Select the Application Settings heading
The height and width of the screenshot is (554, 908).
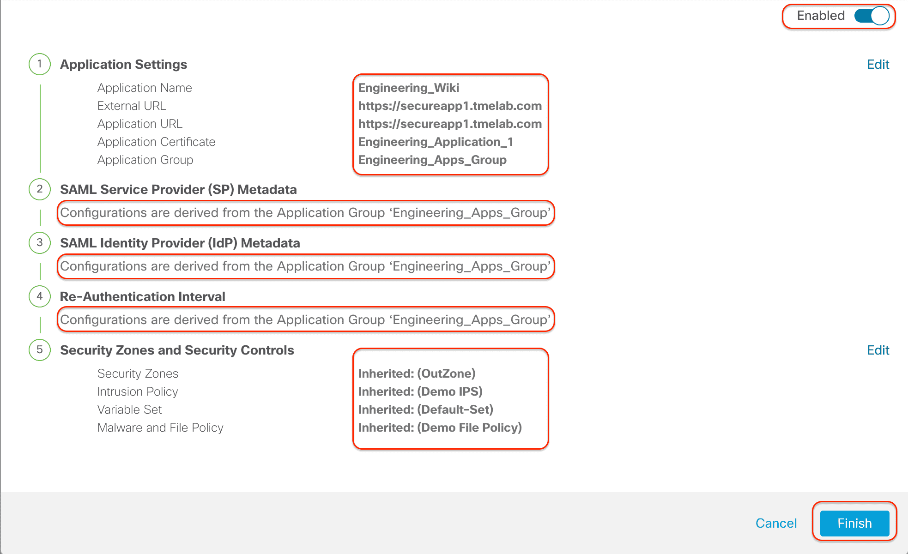click(123, 64)
